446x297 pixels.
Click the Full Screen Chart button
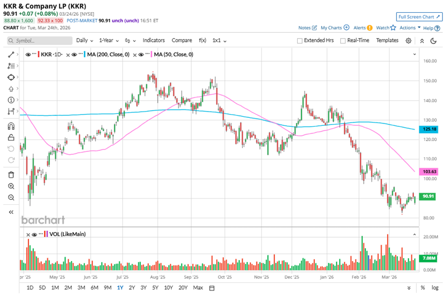419,17
